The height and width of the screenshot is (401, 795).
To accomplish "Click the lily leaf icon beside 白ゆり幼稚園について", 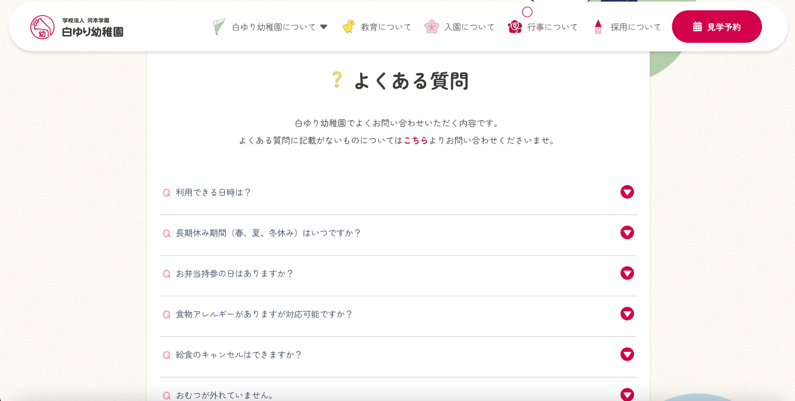I will point(219,26).
